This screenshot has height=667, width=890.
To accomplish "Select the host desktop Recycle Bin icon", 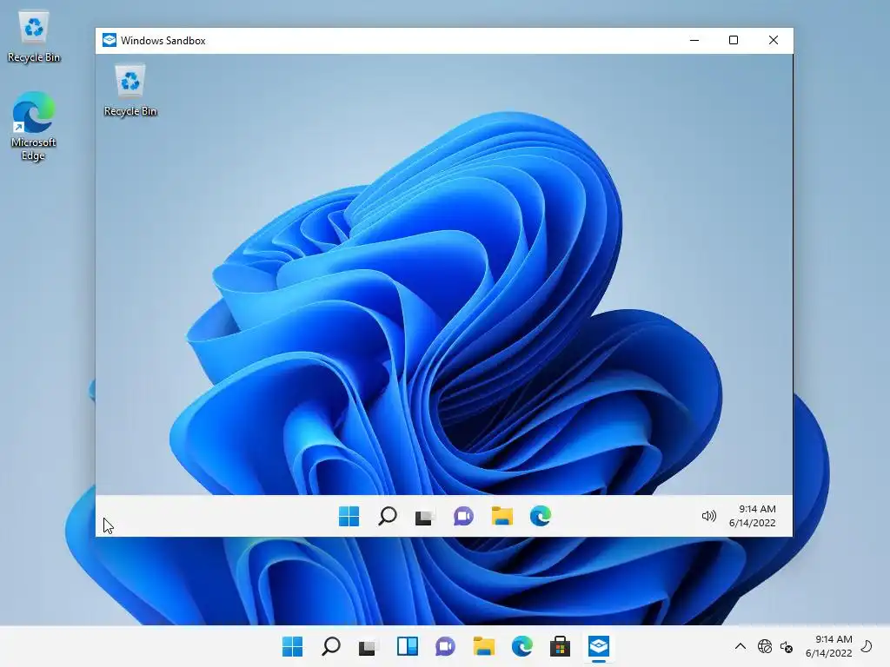I will [x=34, y=36].
